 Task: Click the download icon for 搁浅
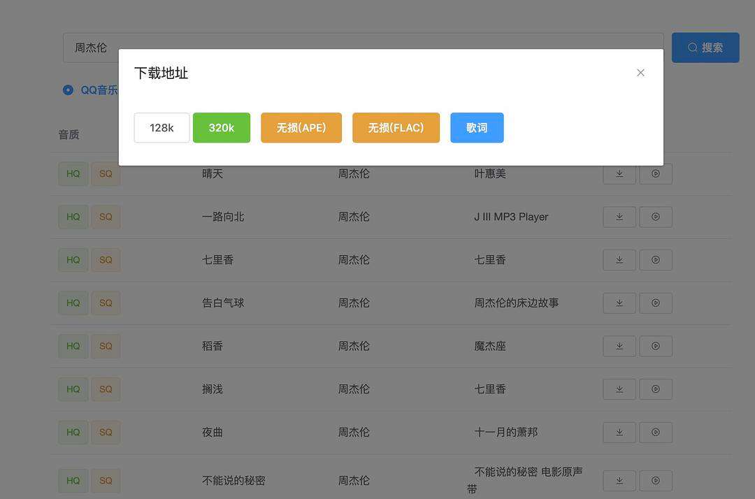619,389
